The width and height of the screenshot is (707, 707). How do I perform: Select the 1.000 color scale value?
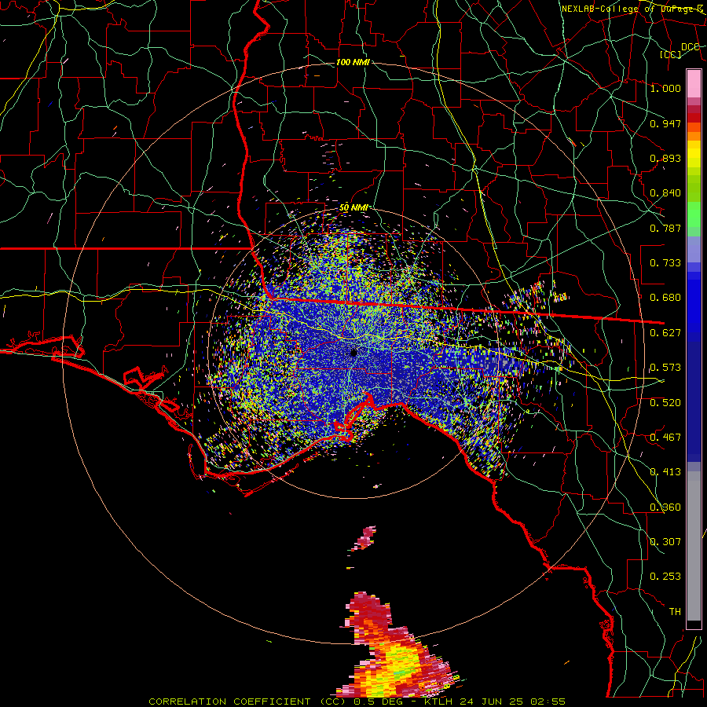point(665,88)
